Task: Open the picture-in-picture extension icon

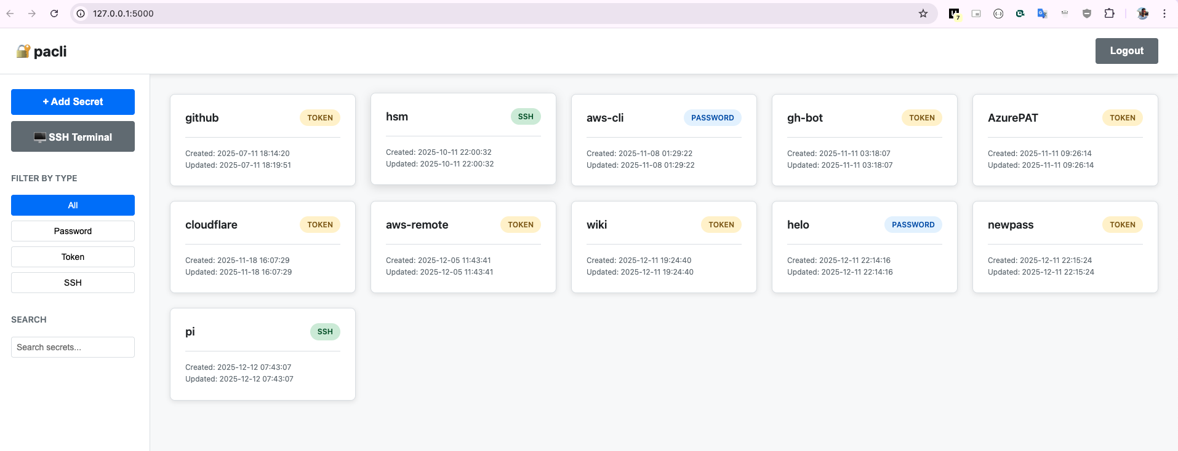Action: pyautogui.click(x=976, y=14)
